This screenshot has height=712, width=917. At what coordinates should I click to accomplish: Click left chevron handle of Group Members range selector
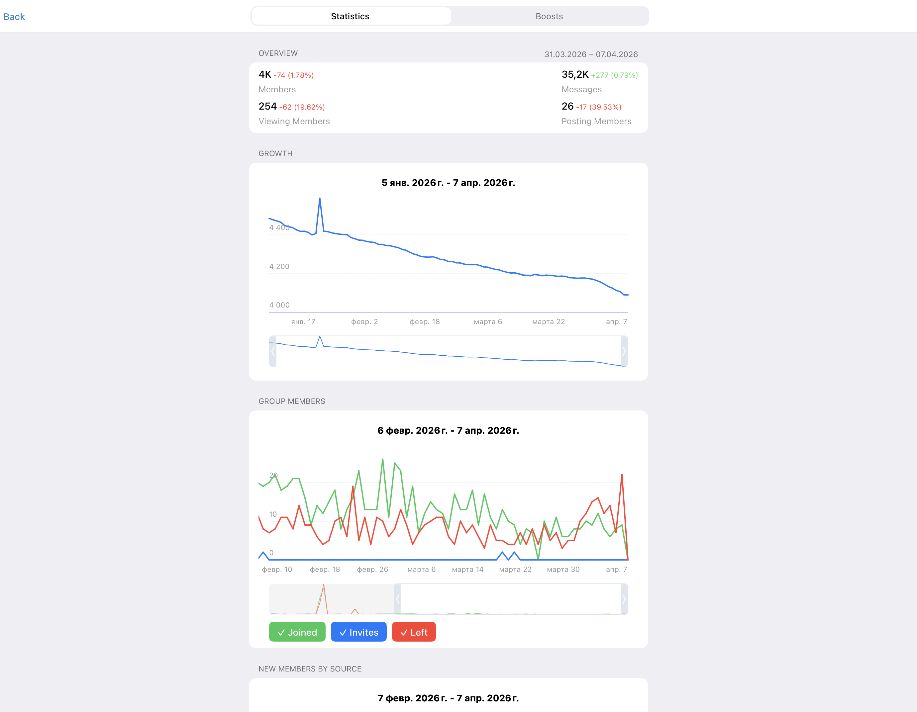coord(398,599)
